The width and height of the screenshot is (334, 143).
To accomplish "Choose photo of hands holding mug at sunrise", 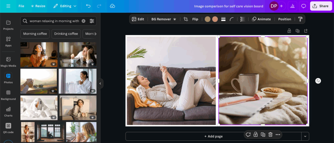I will click(38, 81).
